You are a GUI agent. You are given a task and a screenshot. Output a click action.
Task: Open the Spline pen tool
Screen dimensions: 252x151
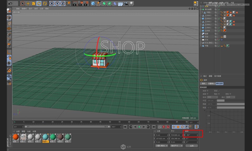point(98,3)
